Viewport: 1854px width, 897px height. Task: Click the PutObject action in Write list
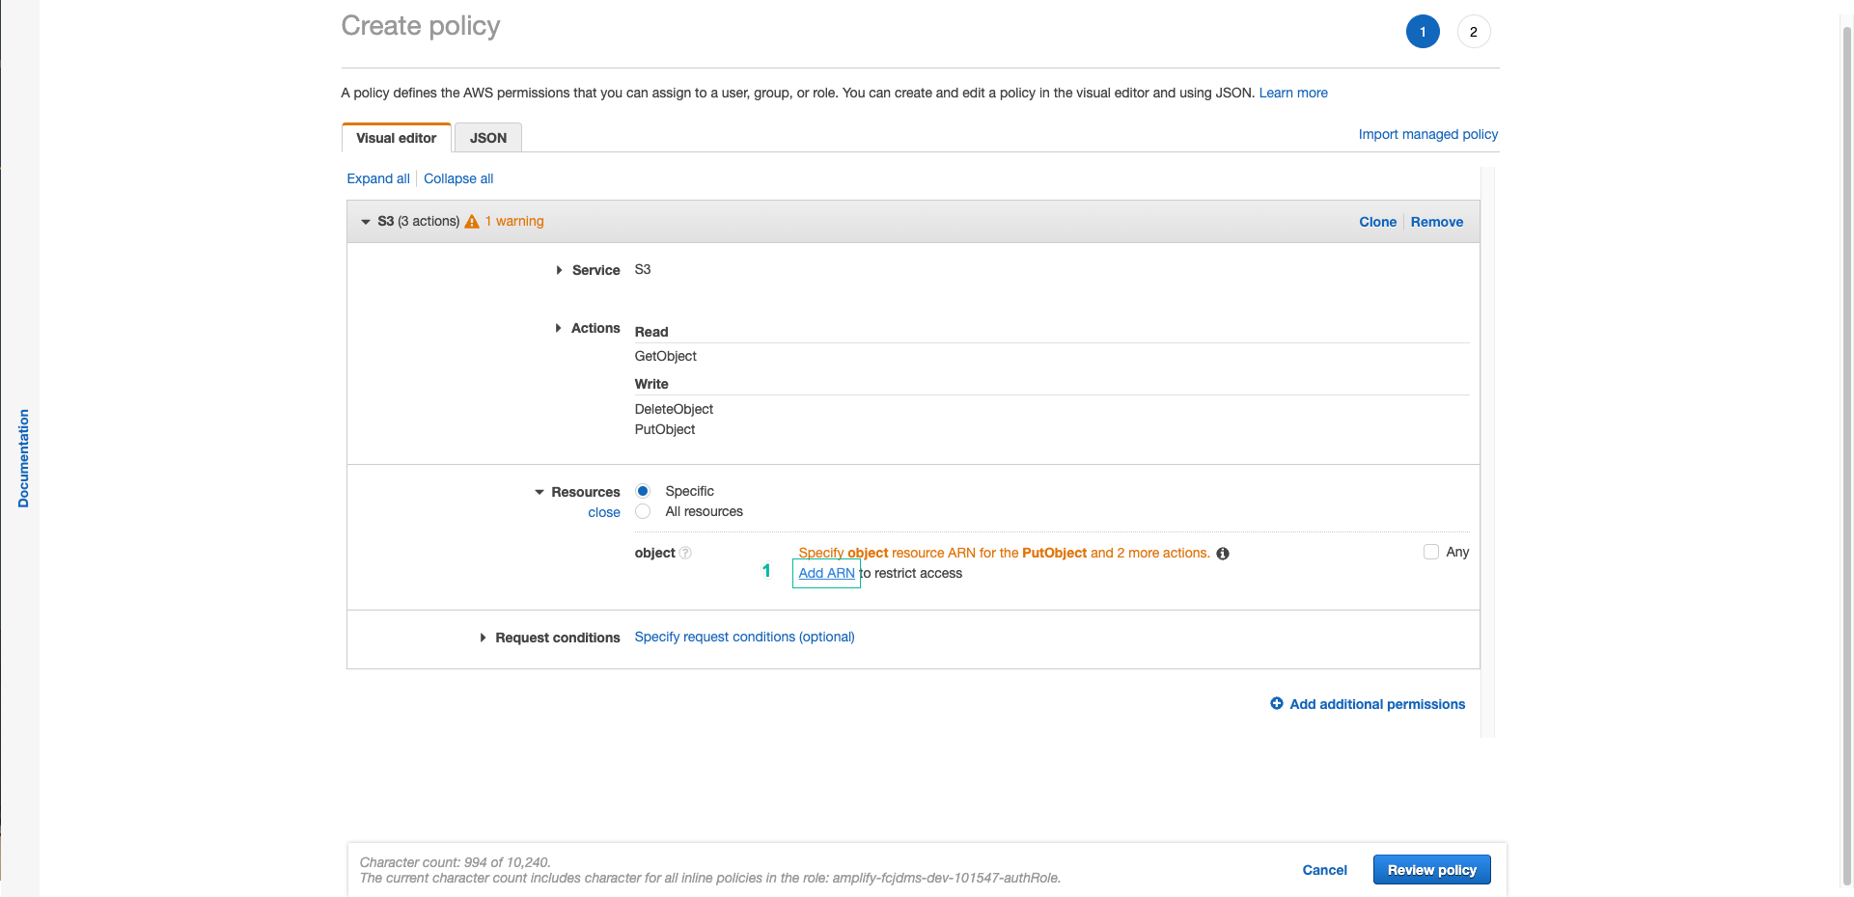coord(665,429)
